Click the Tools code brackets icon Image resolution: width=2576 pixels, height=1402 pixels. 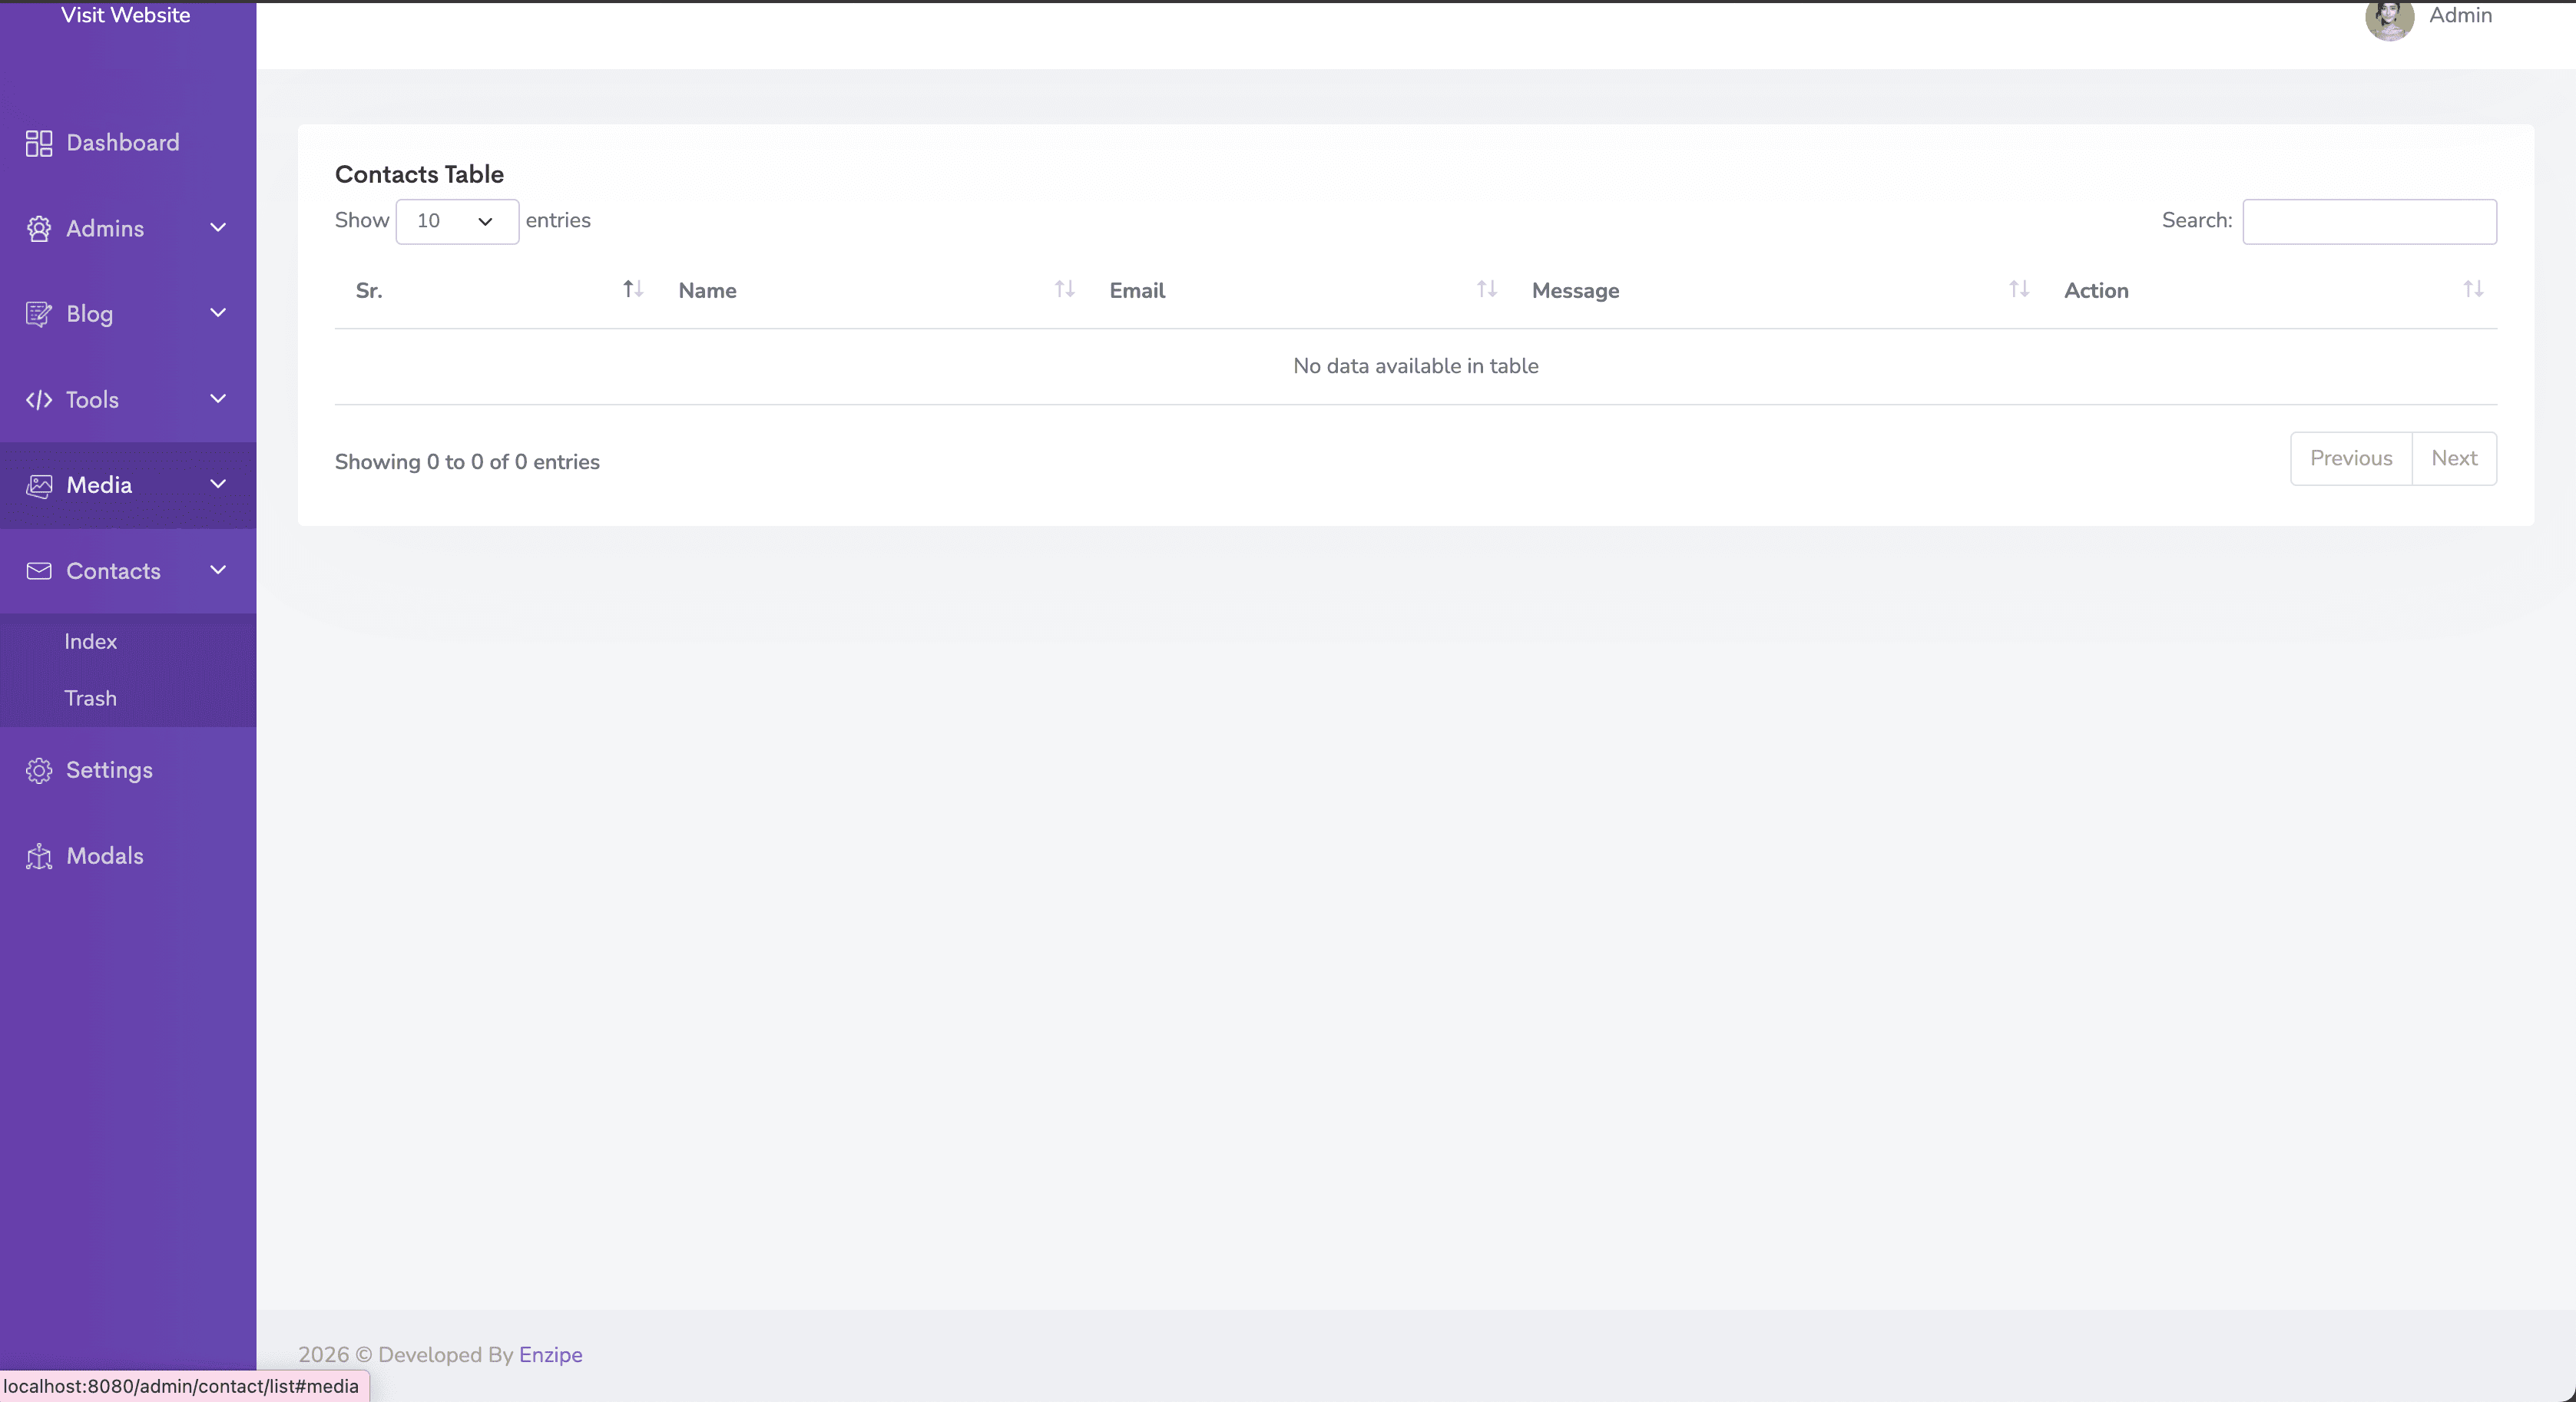[x=39, y=400]
